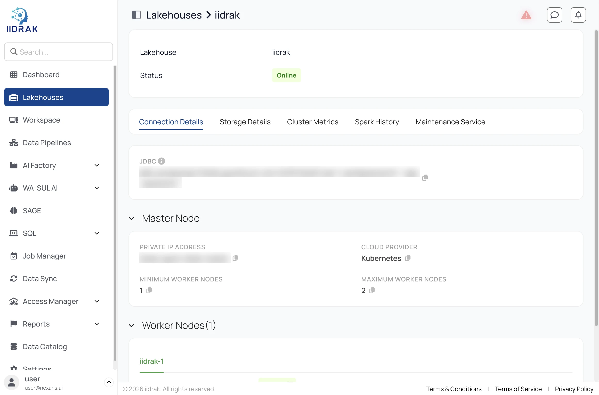
Task: Expand the WA-SUL AI submenu
Action: tap(97, 188)
